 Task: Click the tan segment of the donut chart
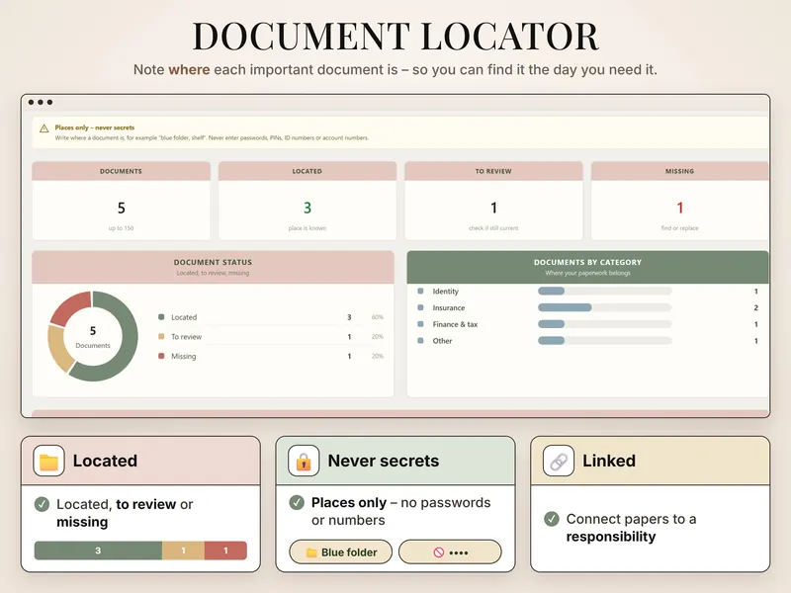(x=59, y=349)
